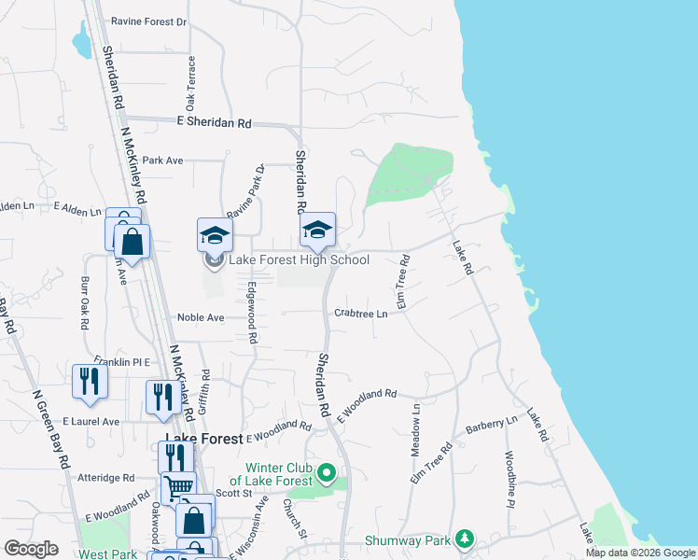Click the Lake Forest High School location pin
Screen dimensions: 698x560
[x=214, y=261]
